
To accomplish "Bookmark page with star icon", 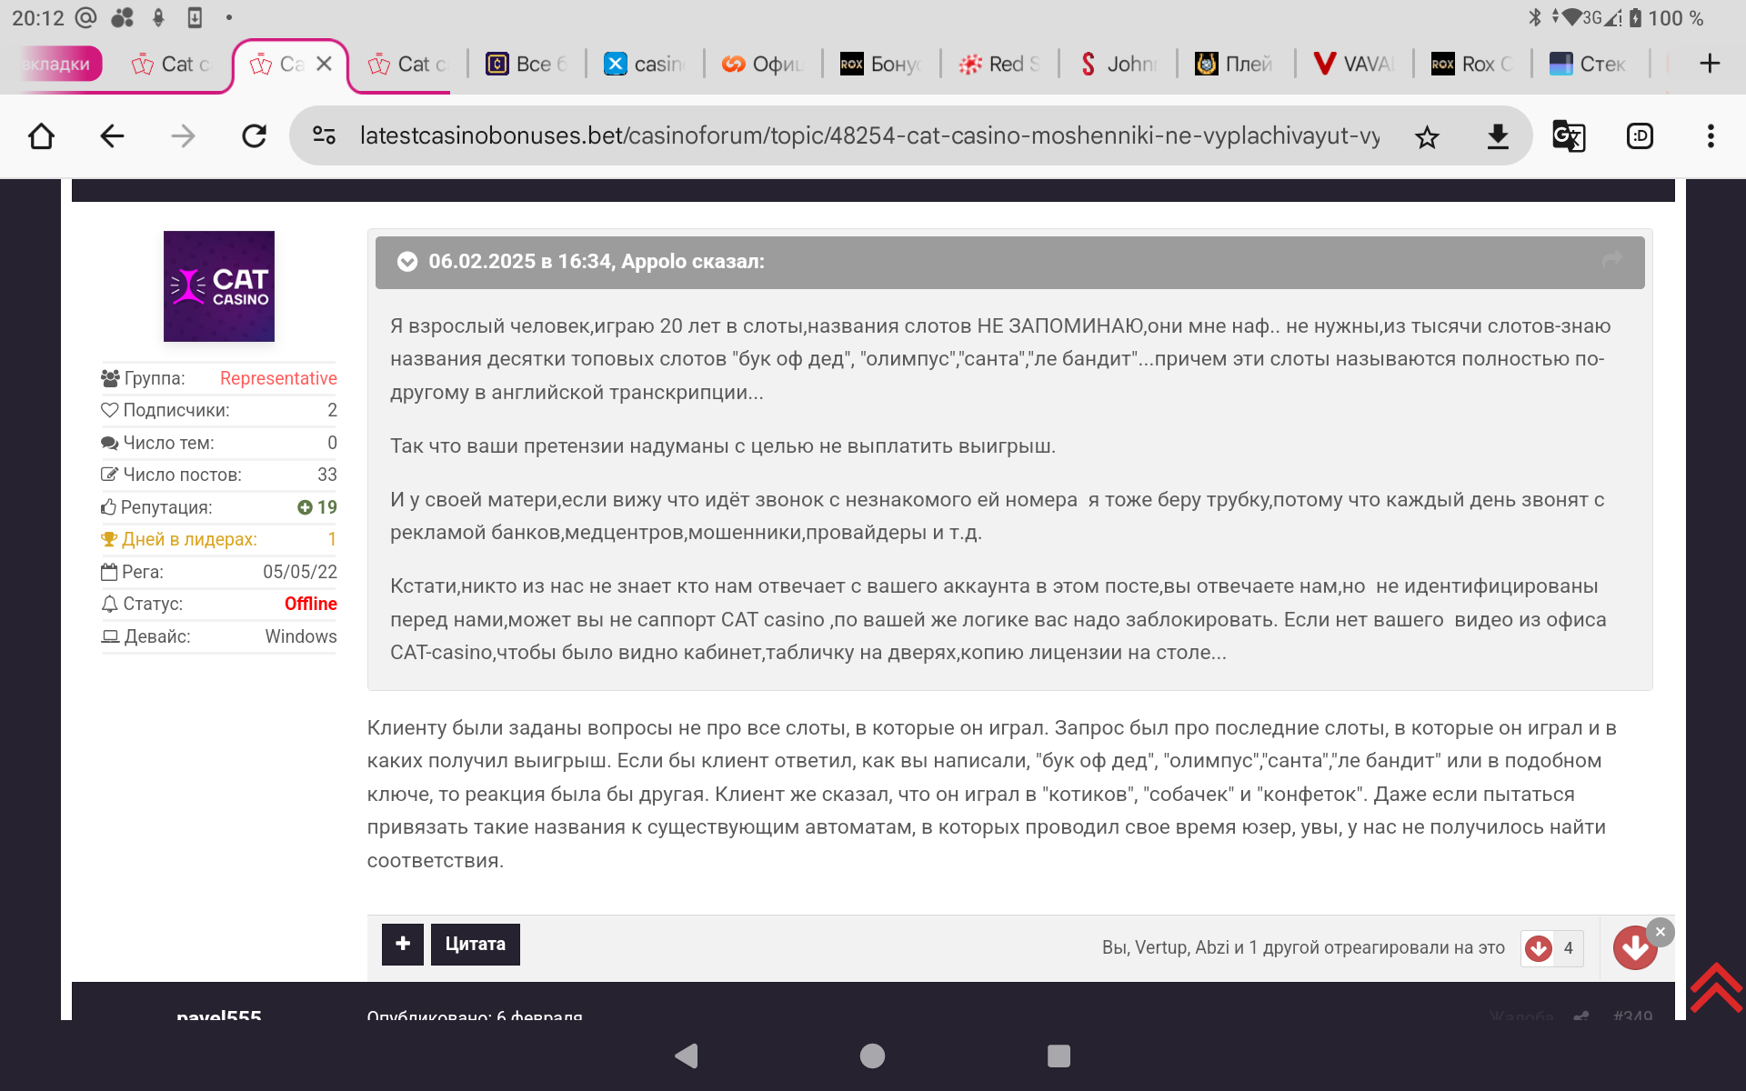I will pos(1427,137).
